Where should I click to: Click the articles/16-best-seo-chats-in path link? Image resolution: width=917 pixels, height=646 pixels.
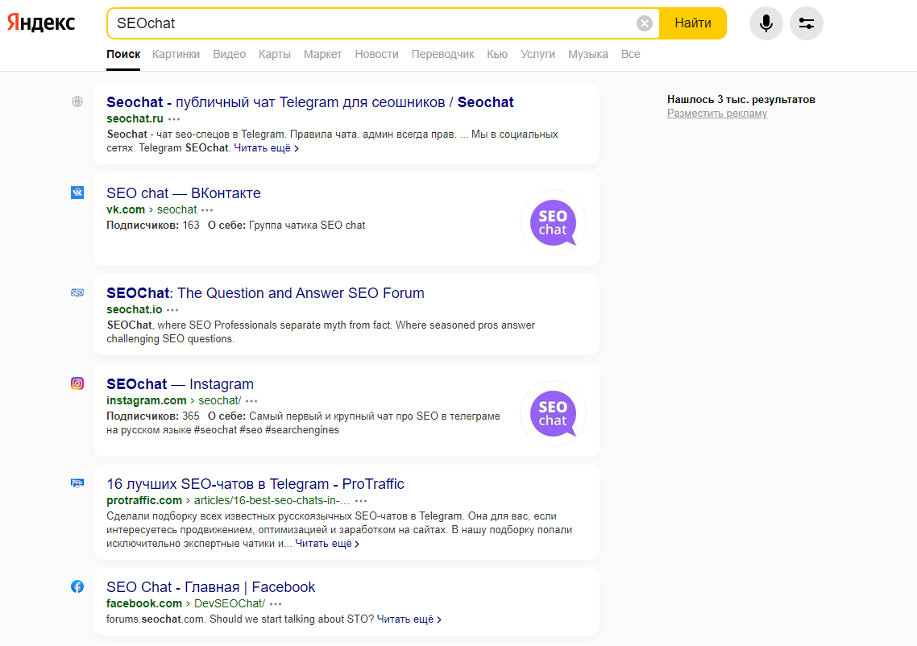[272, 501]
